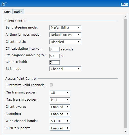
Task: Open Wide channel bands dropdown
Action: (60, 121)
